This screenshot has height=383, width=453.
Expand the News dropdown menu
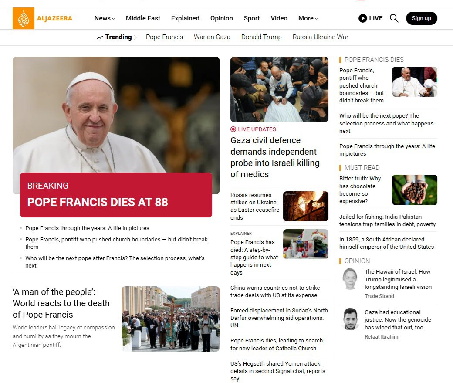(x=105, y=18)
